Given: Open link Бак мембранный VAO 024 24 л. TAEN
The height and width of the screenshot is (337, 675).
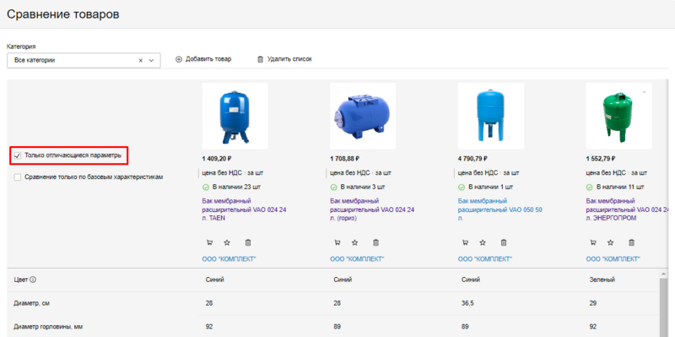Looking at the screenshot, I should click(244, 209).
